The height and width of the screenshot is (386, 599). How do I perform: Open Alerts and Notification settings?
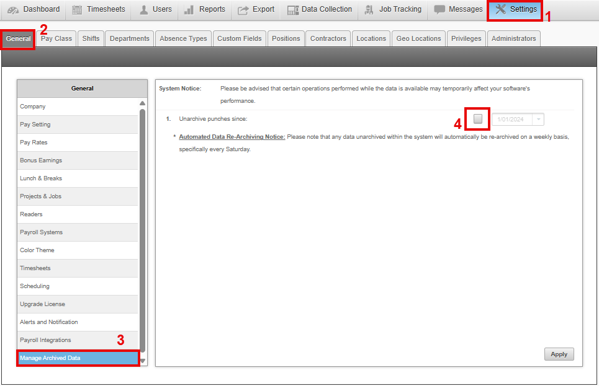click(78, 322)
